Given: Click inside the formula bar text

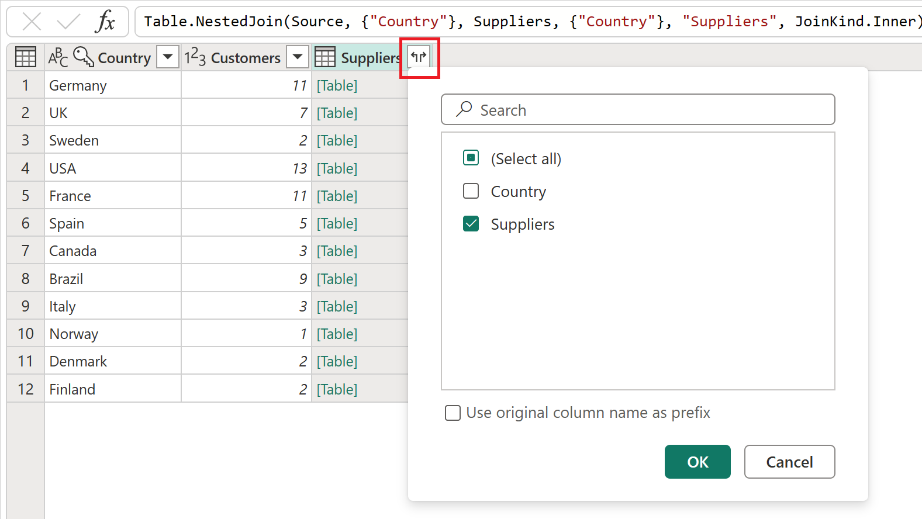Looking at the screenshot, I should tap(526, 22).
